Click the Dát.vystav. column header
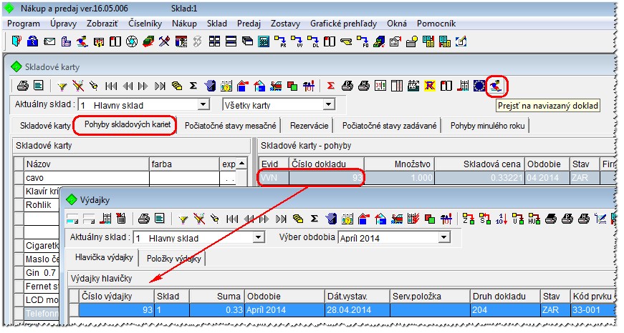Image resolution: width=624 pixels, height=333 pixels. (x=357, y=296)
